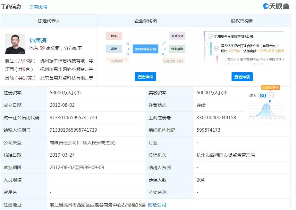
Task: View details under 企业架构图
Action: tap(145, 77)
